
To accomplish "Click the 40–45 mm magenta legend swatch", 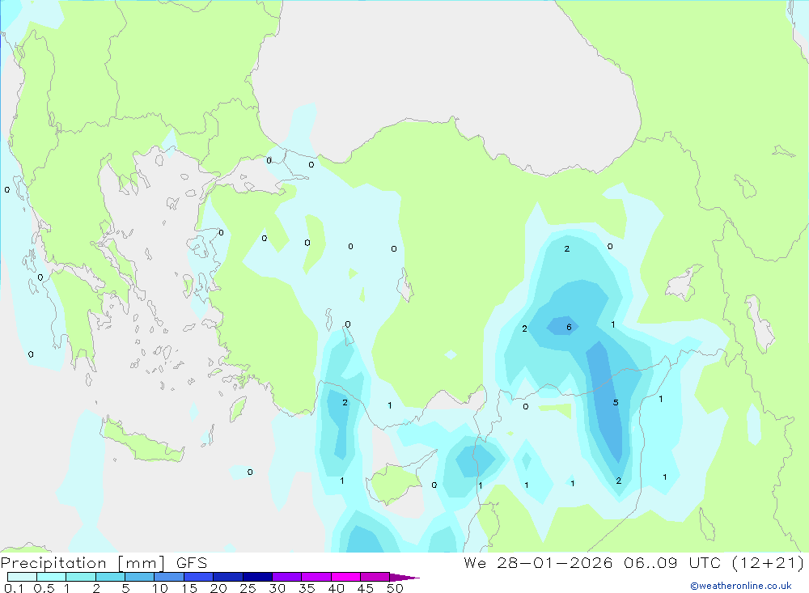I will coord(345,577).
